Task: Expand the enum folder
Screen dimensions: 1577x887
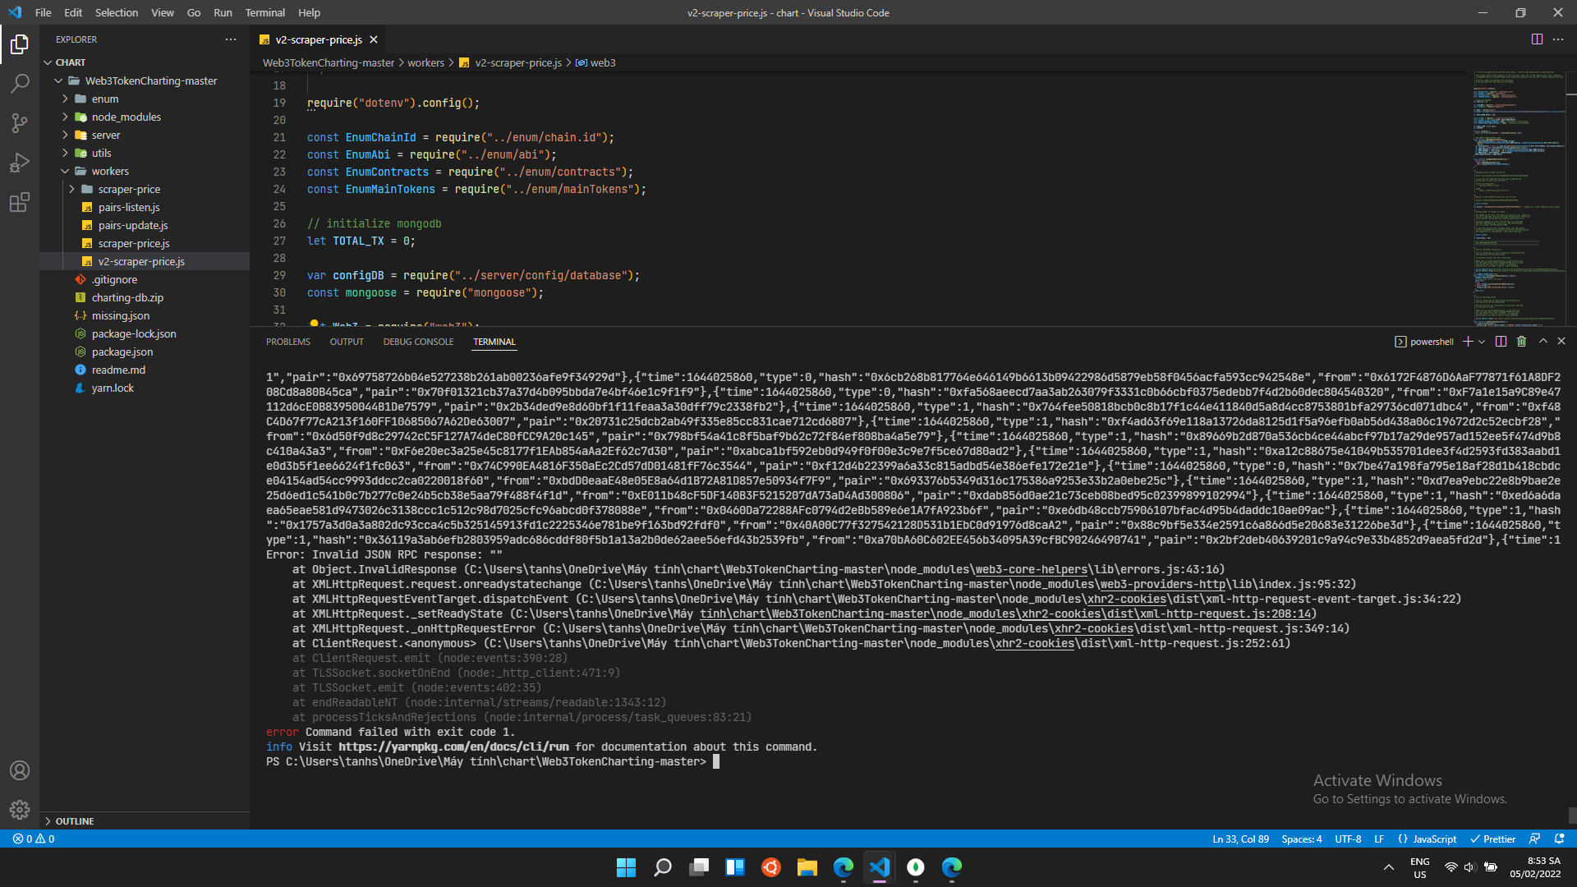Action: point(145,99)
